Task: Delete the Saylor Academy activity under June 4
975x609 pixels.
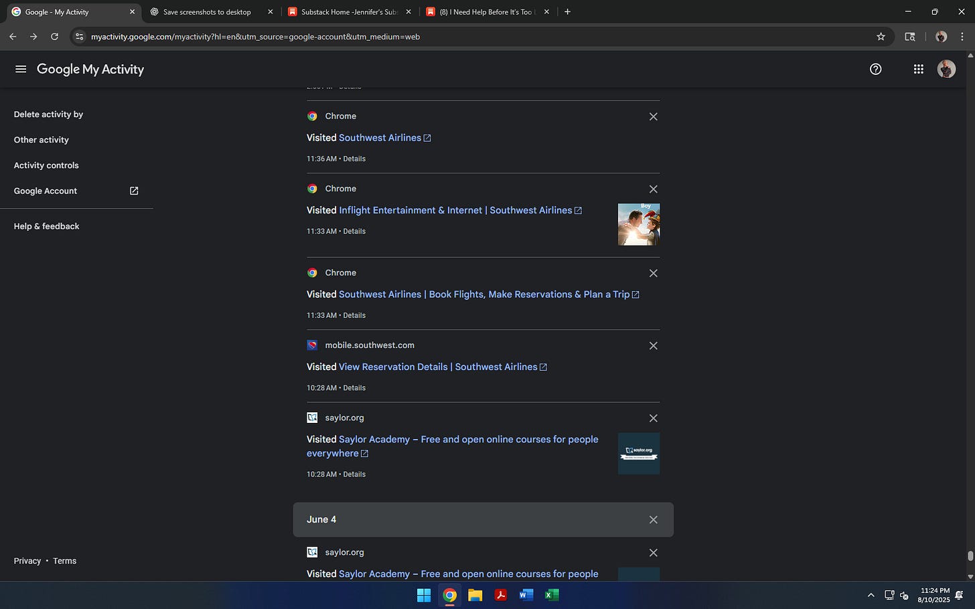Action: pos(653,553)
